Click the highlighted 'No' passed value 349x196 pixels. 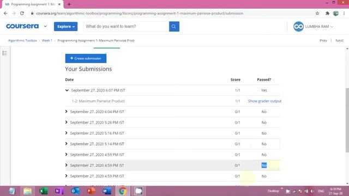point(264,166)
